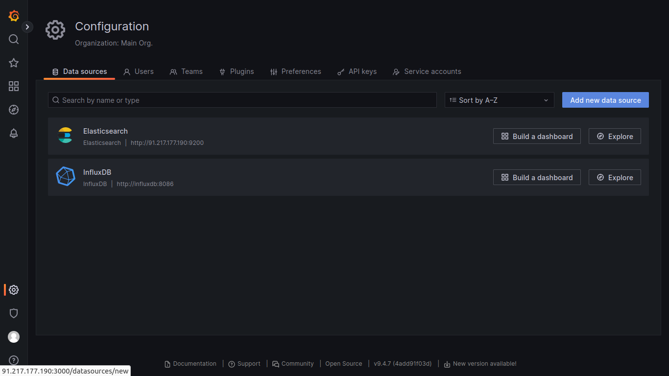Viewport: 669px width, 376px height.
Task: Open the Support footer link
Action: coord(244,364)
